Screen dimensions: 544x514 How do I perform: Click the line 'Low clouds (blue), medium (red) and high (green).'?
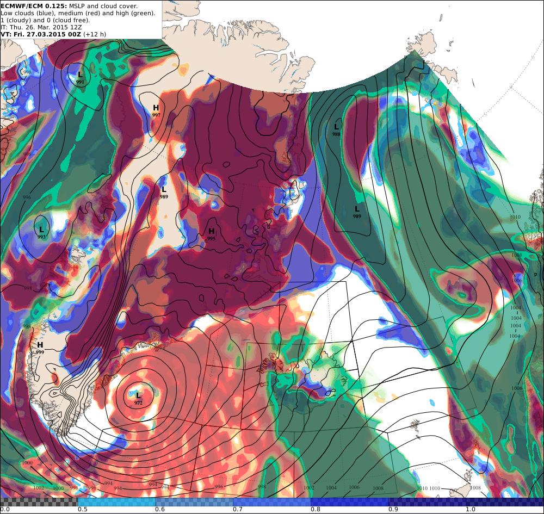click(x=78, y=13)
